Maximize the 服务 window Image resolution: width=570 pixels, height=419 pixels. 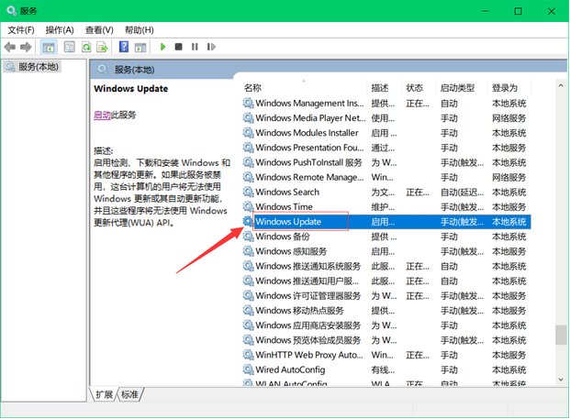[x=519, y=11]
